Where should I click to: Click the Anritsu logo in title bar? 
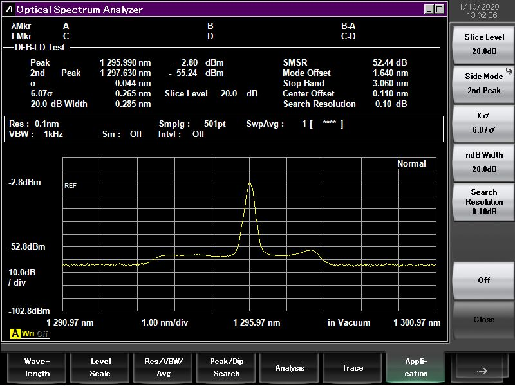pyautogui.click(x=9, y=10)
